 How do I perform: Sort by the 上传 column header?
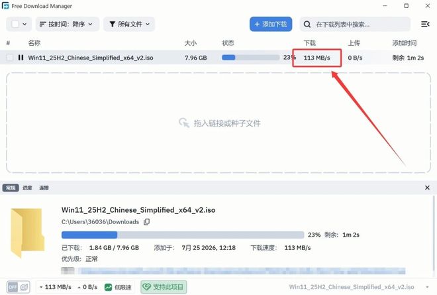(x=354, y=43)
